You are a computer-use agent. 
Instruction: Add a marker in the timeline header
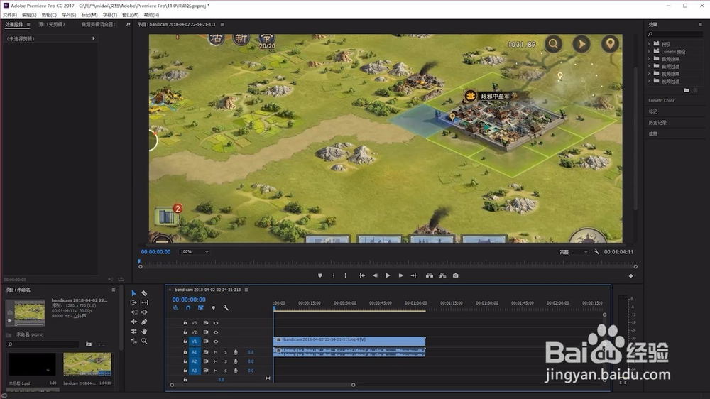click(x=213, y=308)
